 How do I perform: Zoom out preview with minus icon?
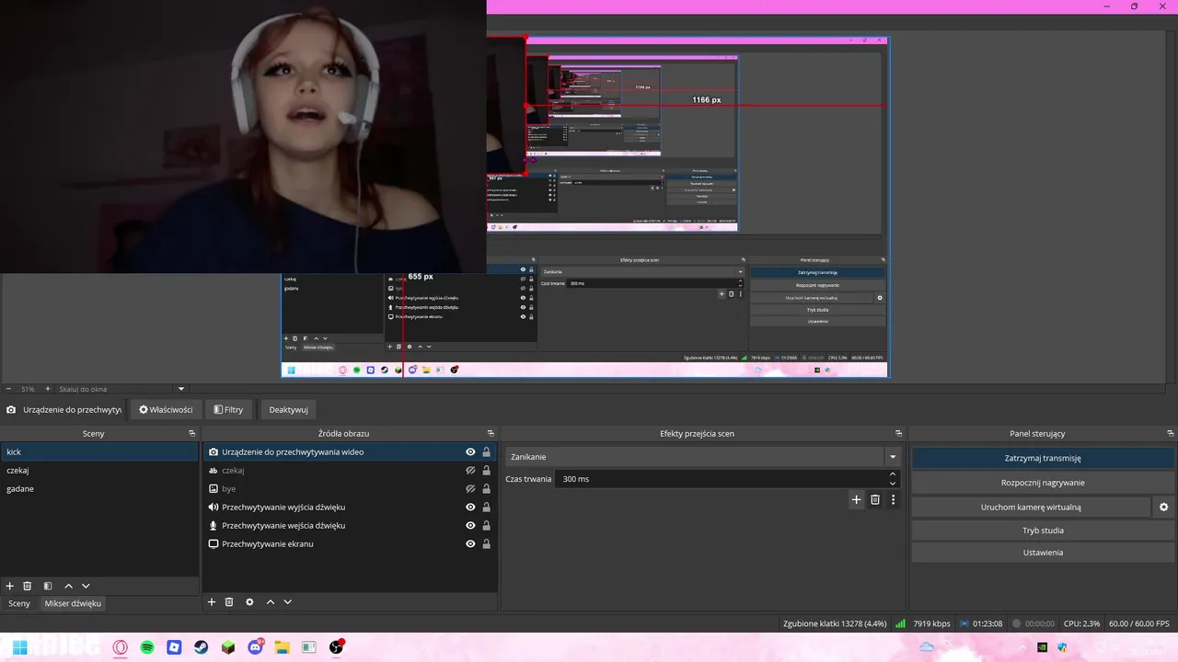pos(8,389)
